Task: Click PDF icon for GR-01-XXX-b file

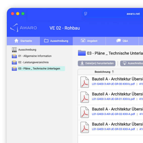Action: point(85,97)
